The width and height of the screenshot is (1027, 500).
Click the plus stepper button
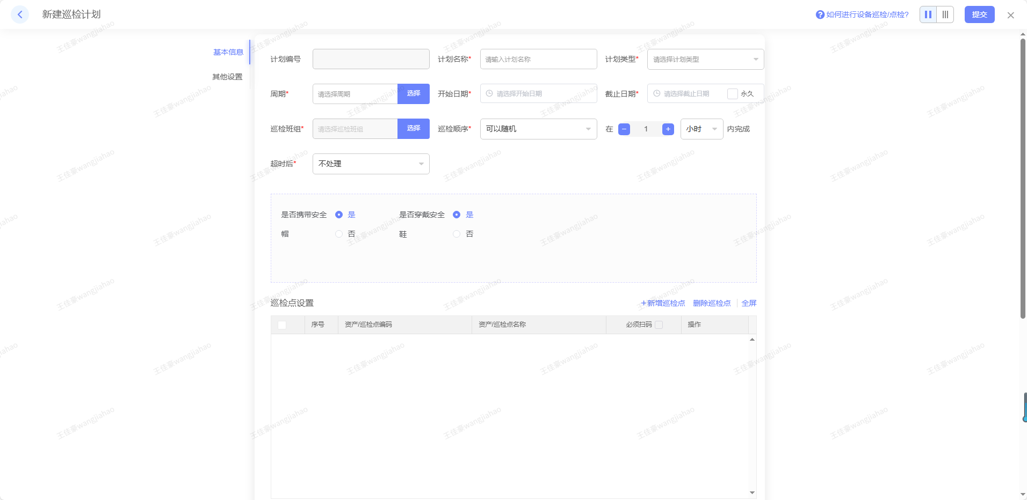tap(668, 129)
